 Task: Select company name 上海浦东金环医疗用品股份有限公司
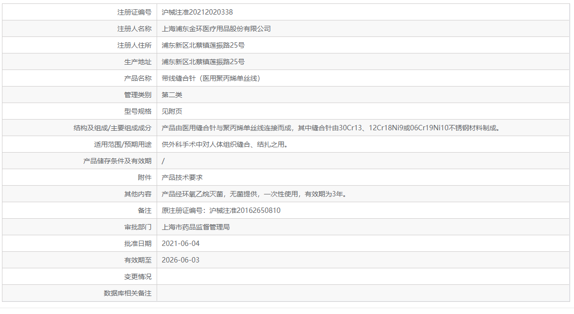(216, 29)
